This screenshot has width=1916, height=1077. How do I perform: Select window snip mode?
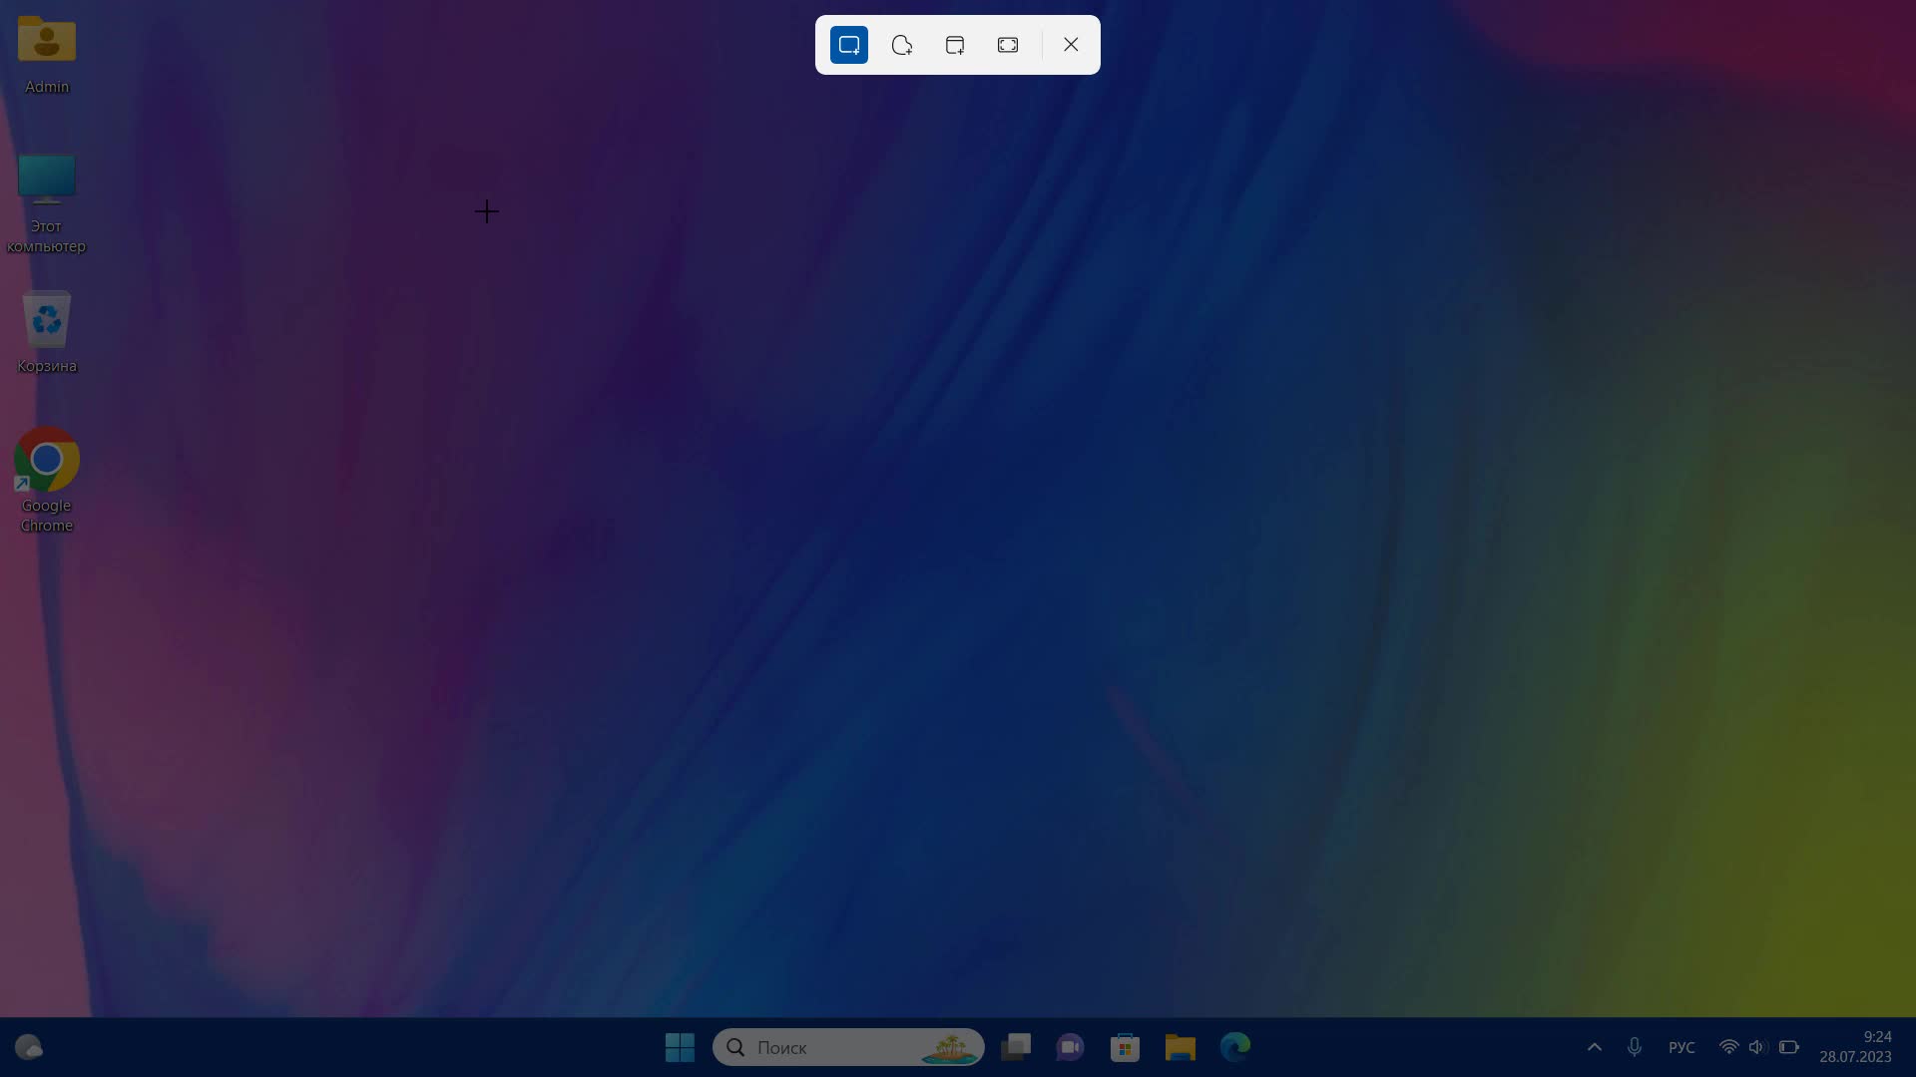[955, 45]
